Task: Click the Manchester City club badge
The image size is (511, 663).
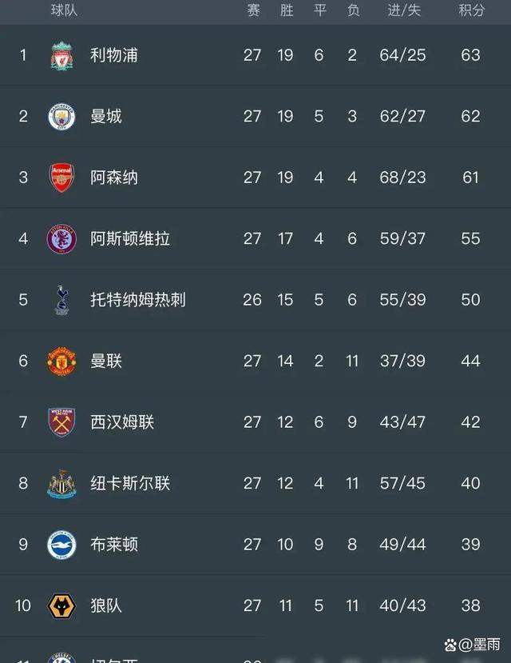Action: 61,116
